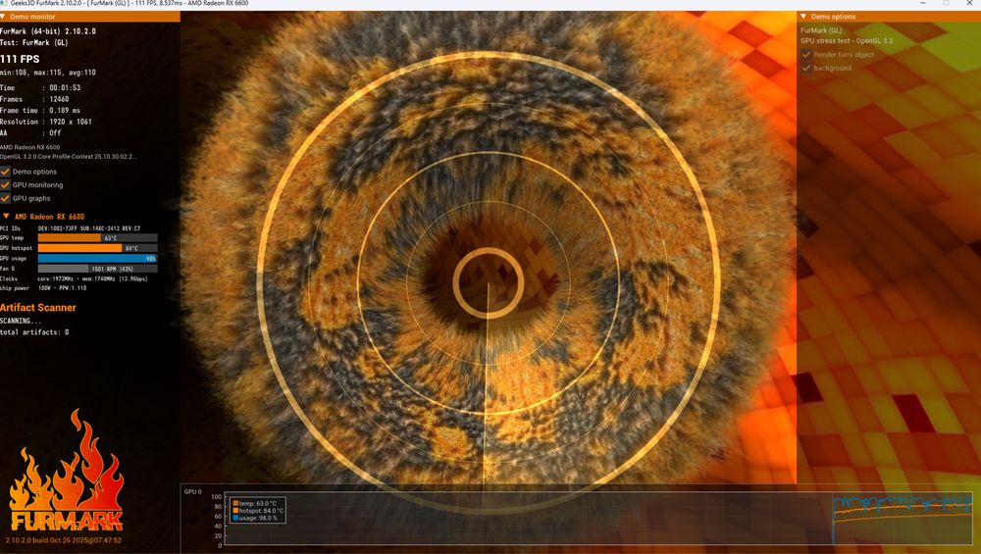
Task: Click the Frames 12460 row
Action: coord(34,99)
